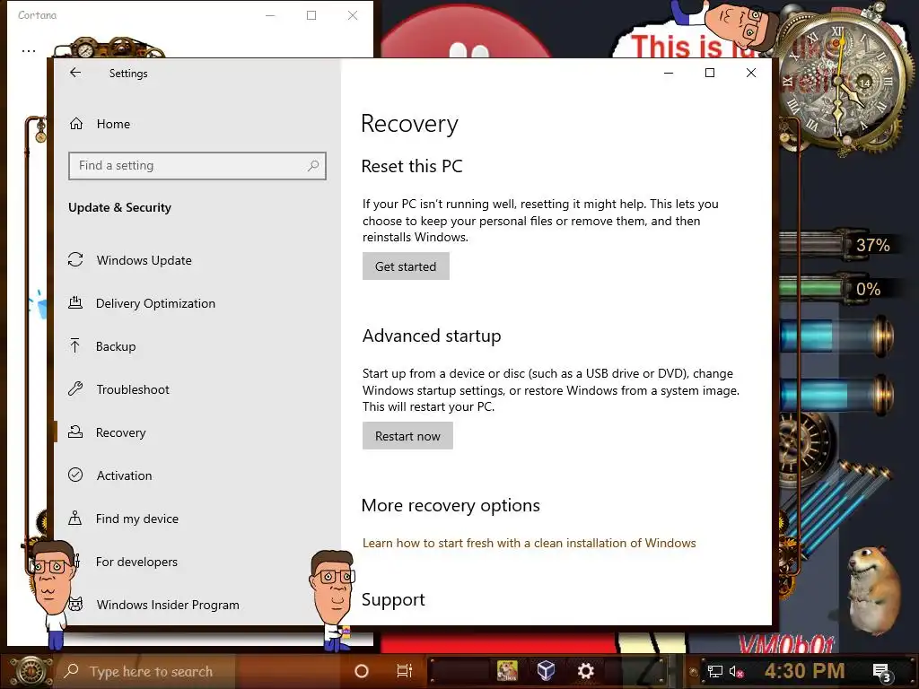Click the More recovery options heading

pos(451,505)
